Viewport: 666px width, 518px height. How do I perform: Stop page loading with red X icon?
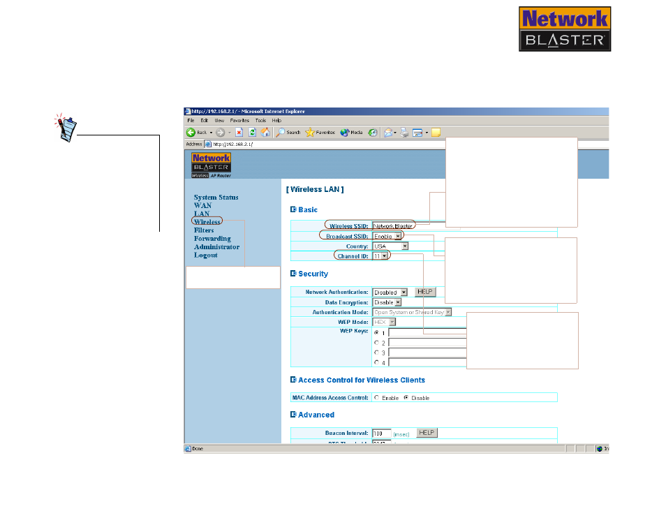coord(239,133)
